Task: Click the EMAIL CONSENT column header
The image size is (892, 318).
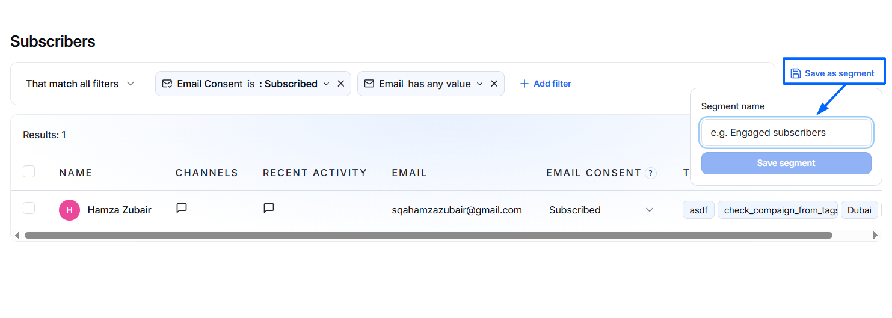Action: (x=594, y=173)
